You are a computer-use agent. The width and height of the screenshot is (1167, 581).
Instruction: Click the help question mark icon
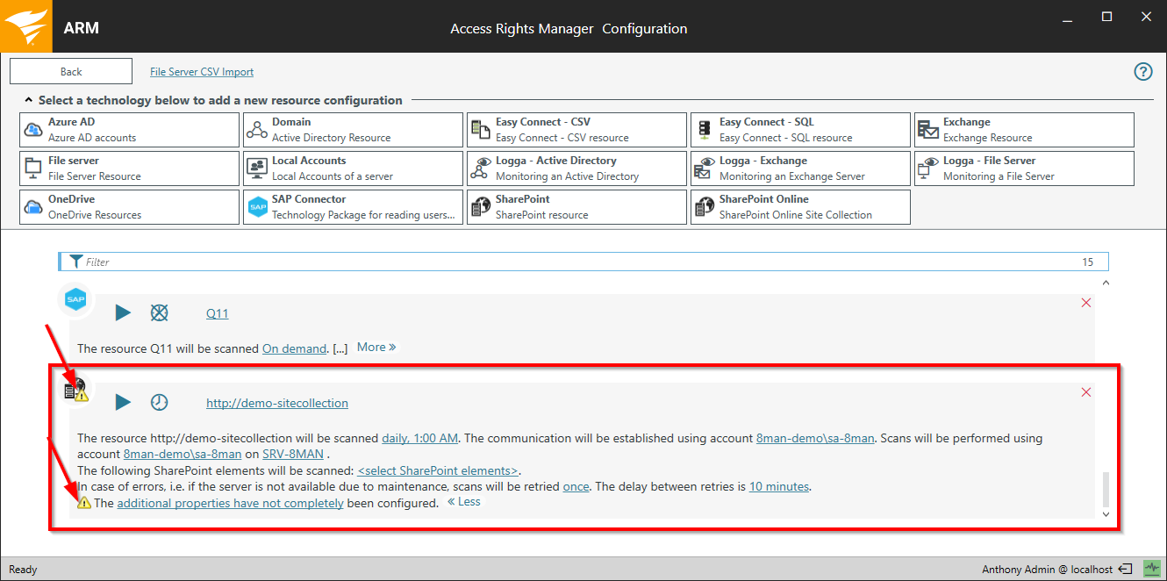click(x=1142, y=72)
